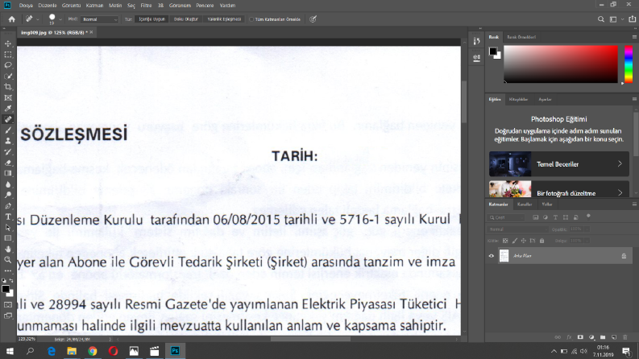
Task: Switch to the Kanallar tab
Action: click(525, 204)
